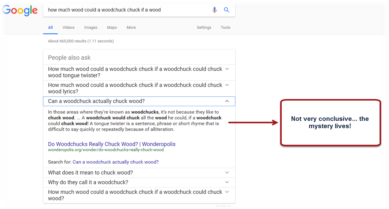
Task: Open search Tools
Action: click(225, 27)
